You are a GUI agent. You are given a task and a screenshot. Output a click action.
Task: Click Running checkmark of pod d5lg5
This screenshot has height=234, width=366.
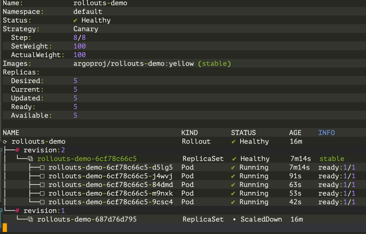click(233, 168)
